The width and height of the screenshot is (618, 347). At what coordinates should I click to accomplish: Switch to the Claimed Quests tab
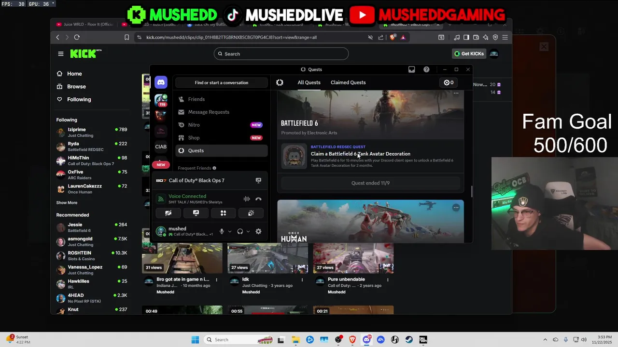[348, 82]
